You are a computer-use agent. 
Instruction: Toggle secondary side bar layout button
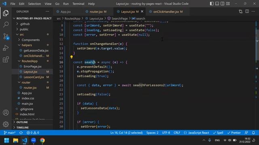(223, 4)
